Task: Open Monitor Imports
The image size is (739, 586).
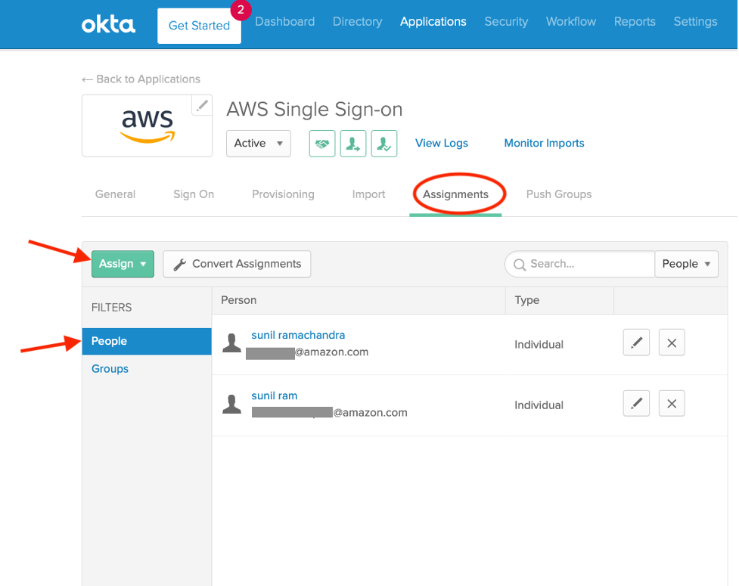Action: (x=543, y=143)
